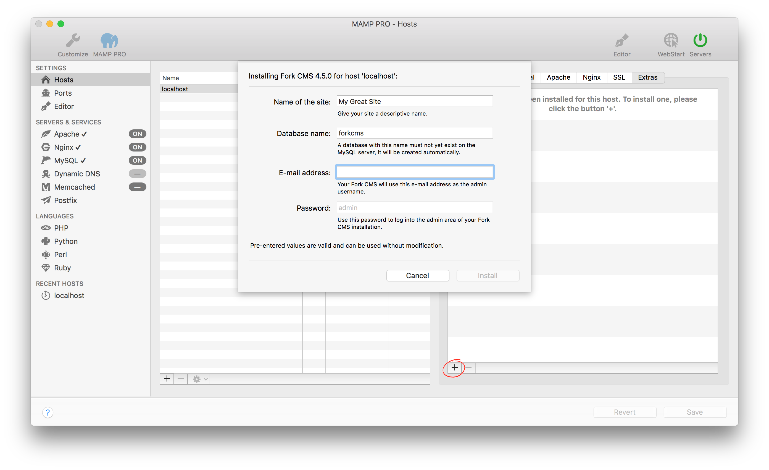Click the Database name field
Image resolution: width=769 pixels, height=470 pixels.
(415, 133)
